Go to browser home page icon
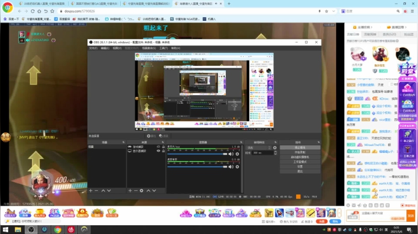418x234 pixels. coord(39,11)
